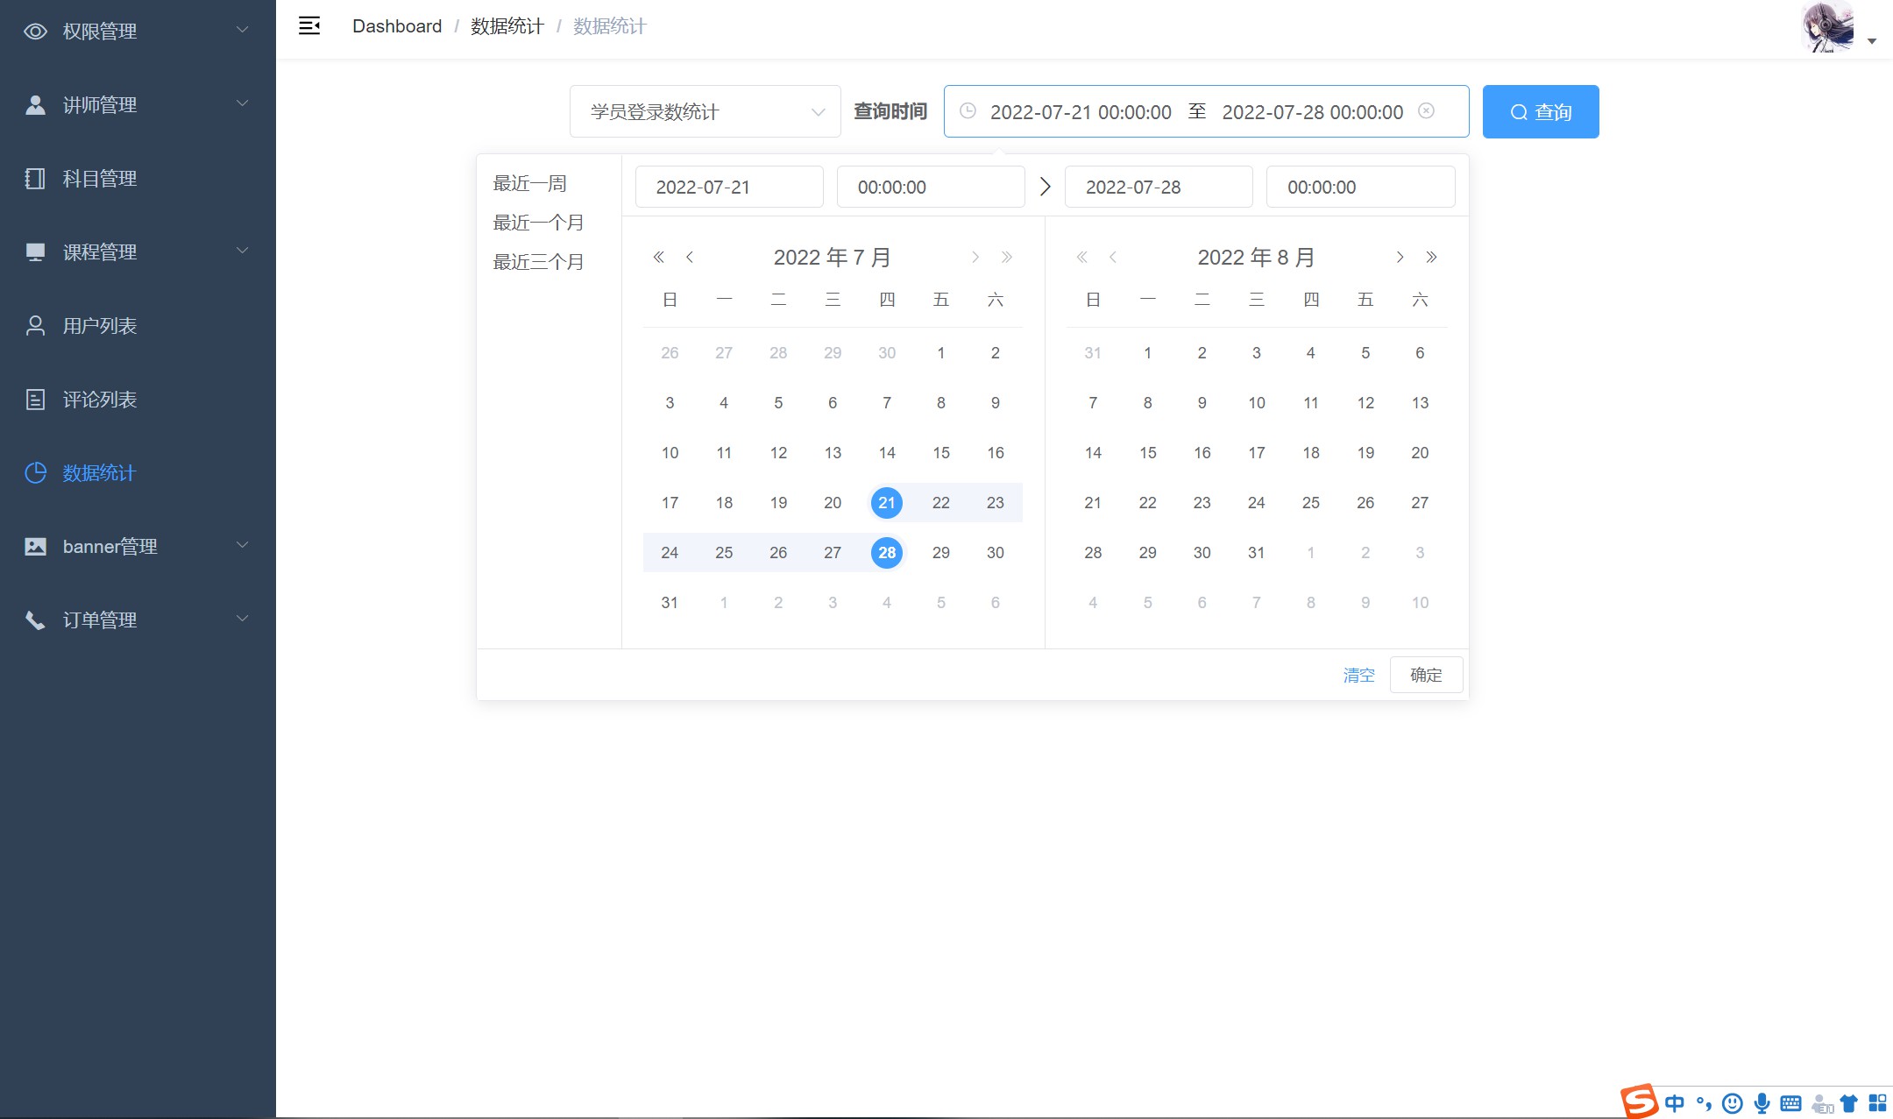Go to next month in August calendar
Viewport: 1893px width, 1119px height.
click(1400, 257)
